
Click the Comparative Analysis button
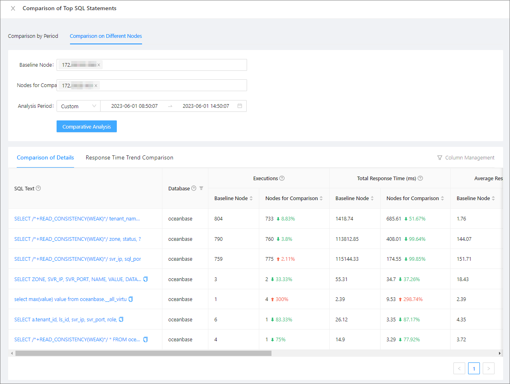pyautogui.click(x=87, y=127)
